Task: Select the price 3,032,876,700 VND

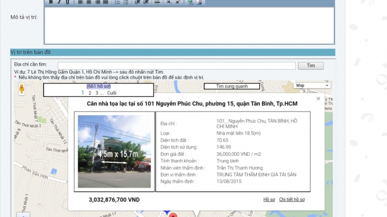Action: (114, 200)
